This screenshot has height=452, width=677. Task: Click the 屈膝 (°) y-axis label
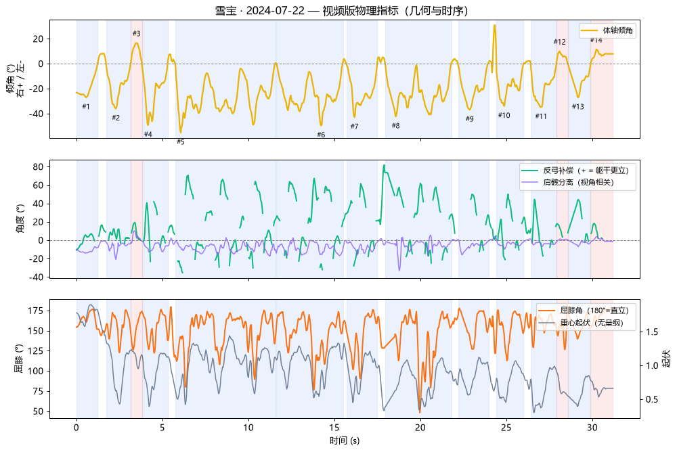tap(18, 359)
